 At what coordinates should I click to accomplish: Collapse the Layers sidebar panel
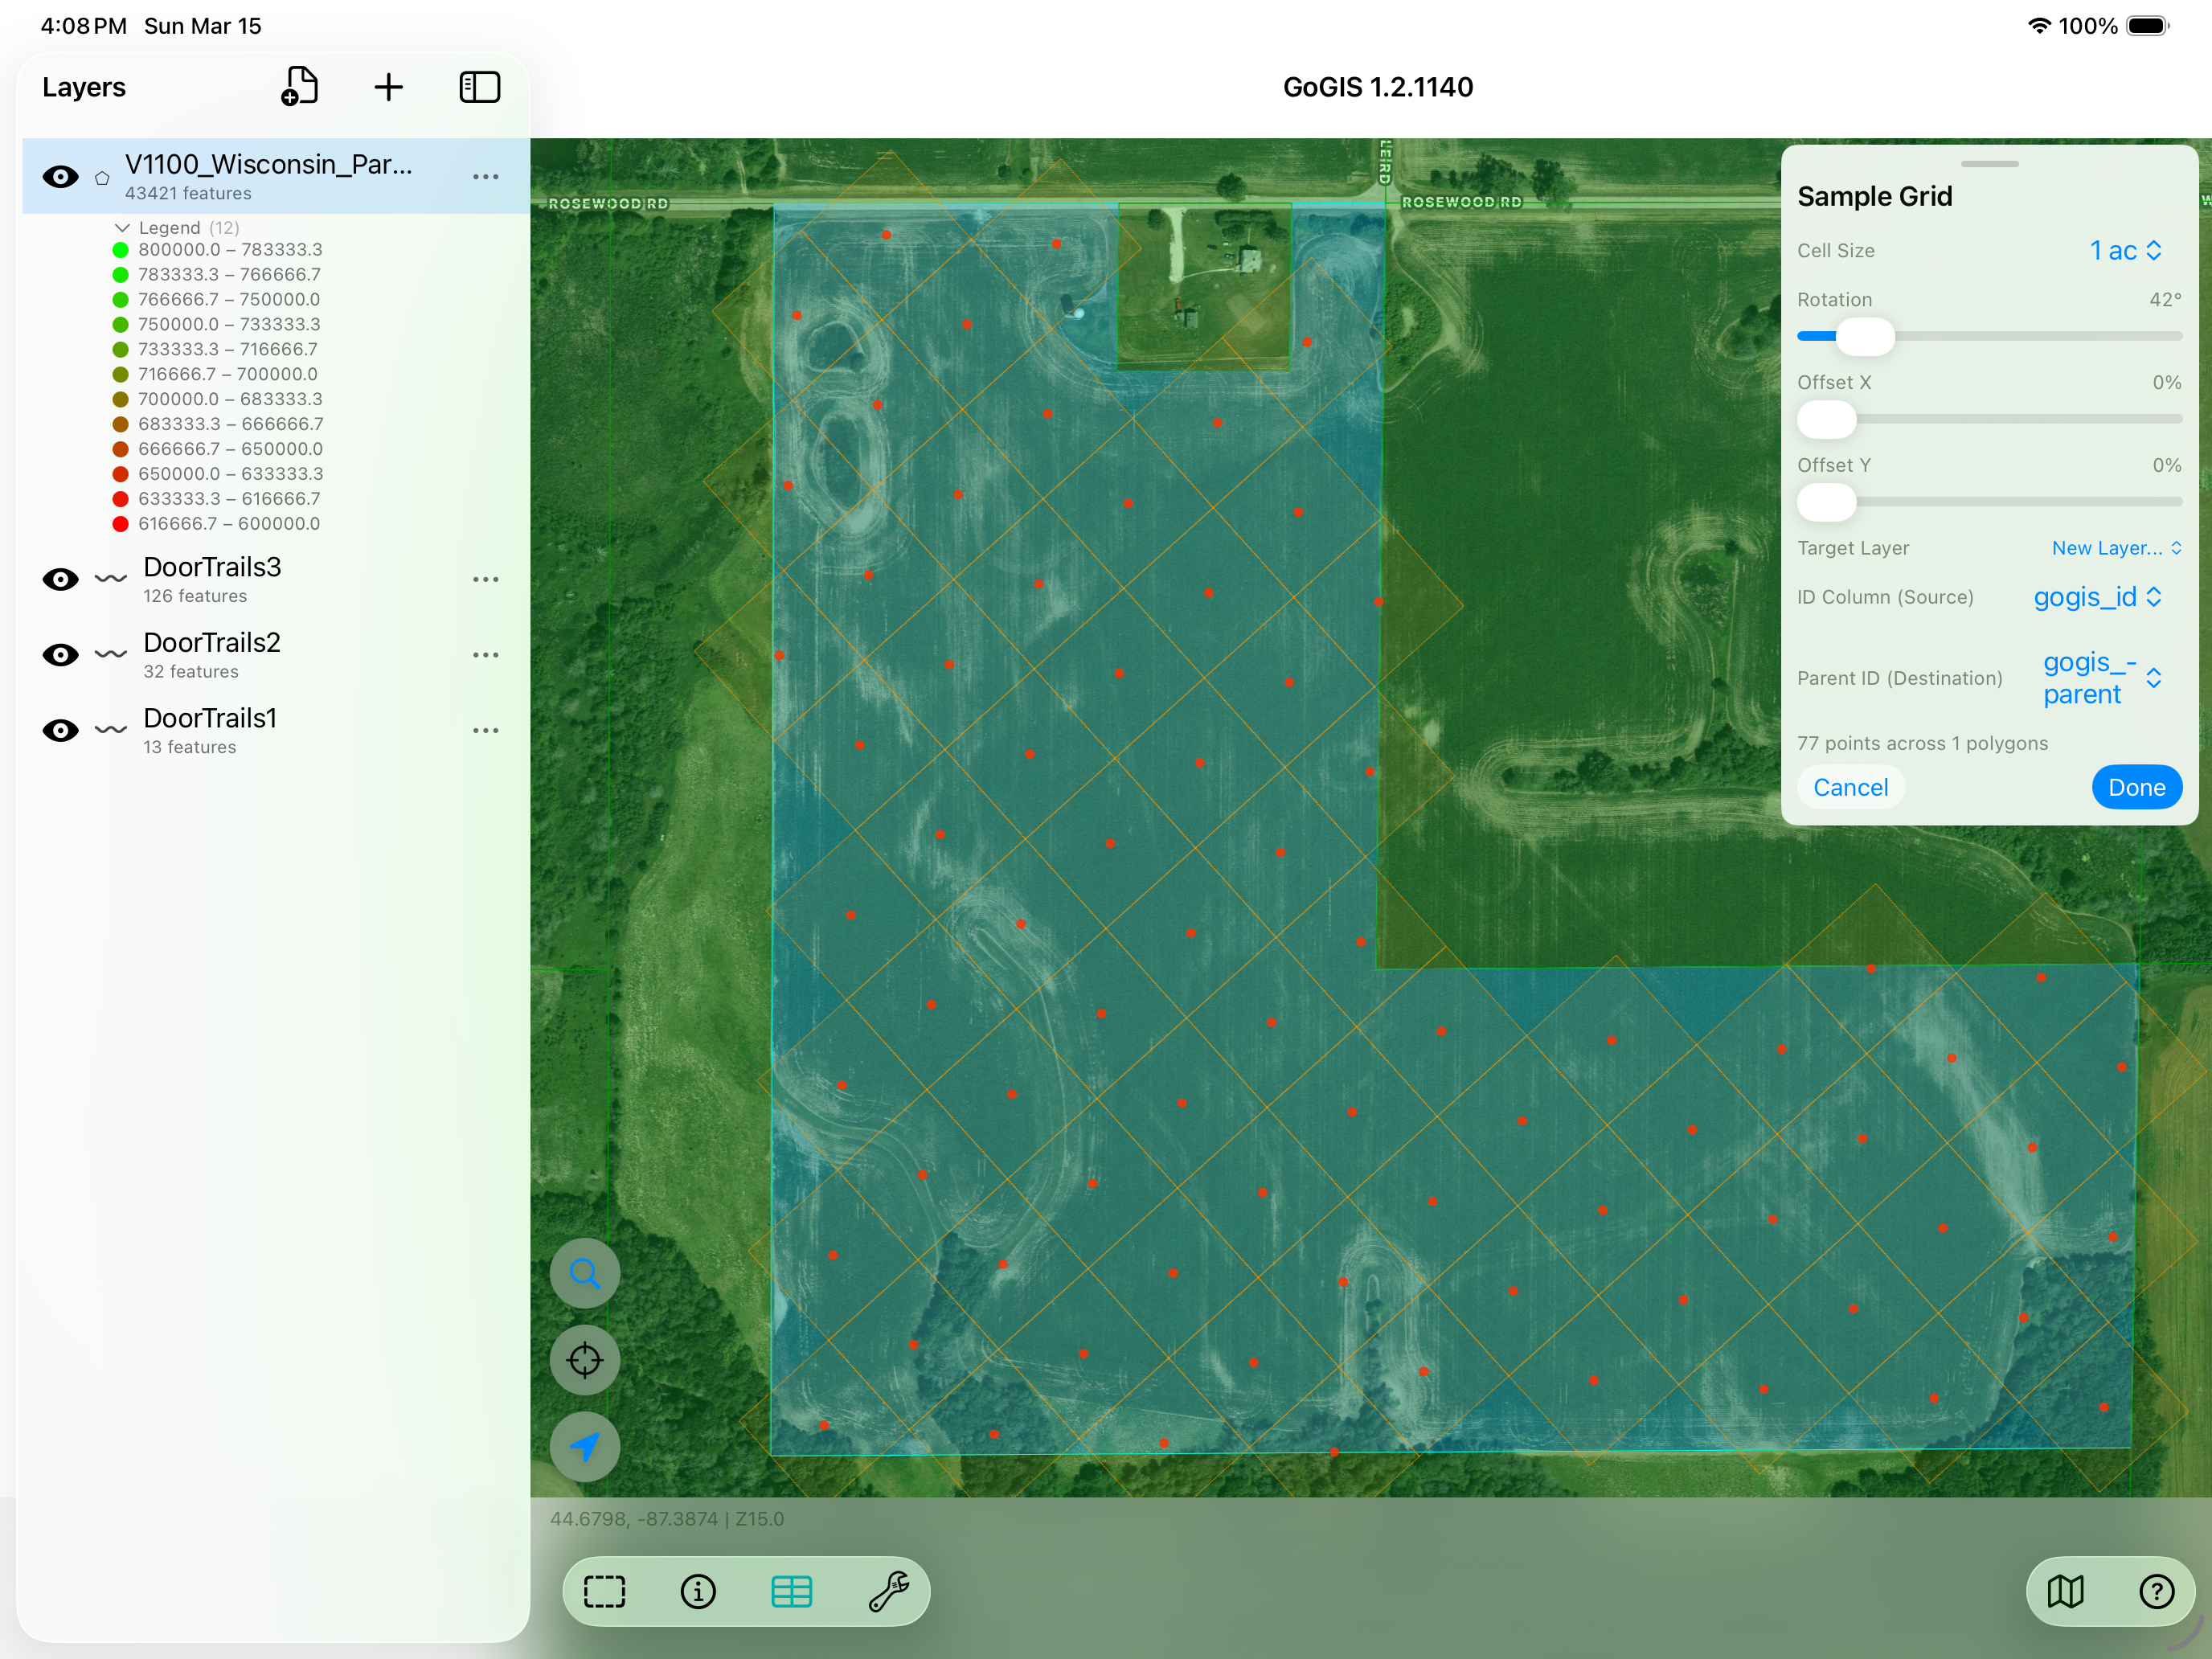coord(479,86)
